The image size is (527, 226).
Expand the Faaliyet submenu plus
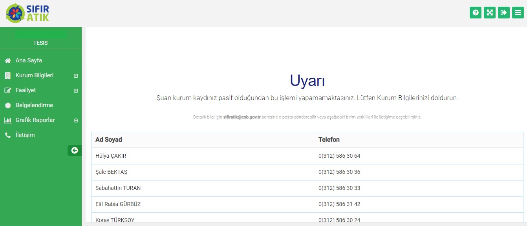[x=76, y=91]
